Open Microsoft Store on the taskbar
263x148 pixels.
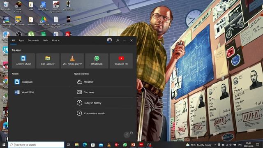(x=93, y=145)
